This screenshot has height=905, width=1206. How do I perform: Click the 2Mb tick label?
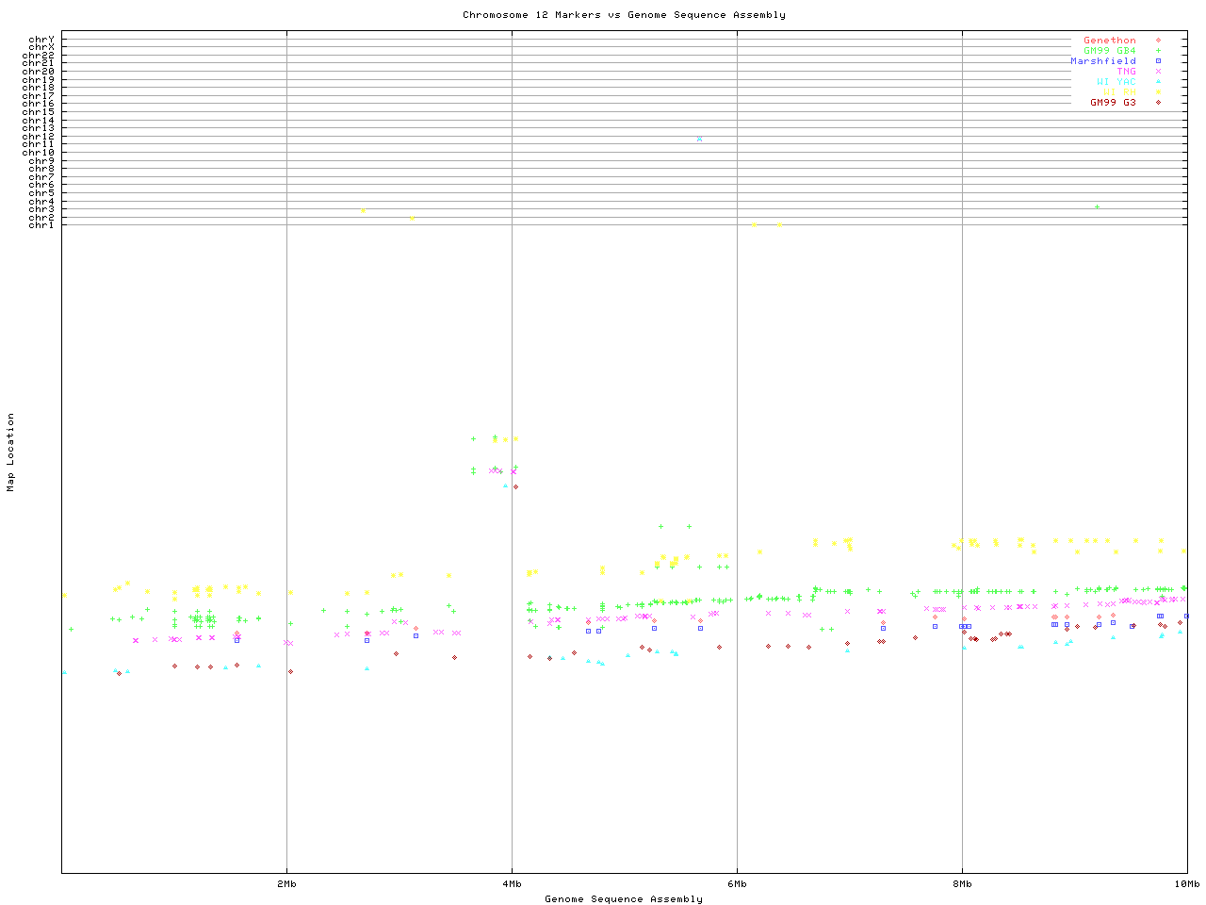[x=287, y=884]
